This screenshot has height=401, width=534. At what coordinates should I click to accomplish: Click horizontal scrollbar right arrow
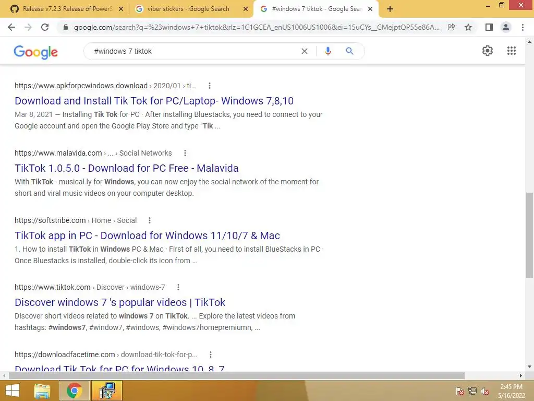click(x=520, y=376)
